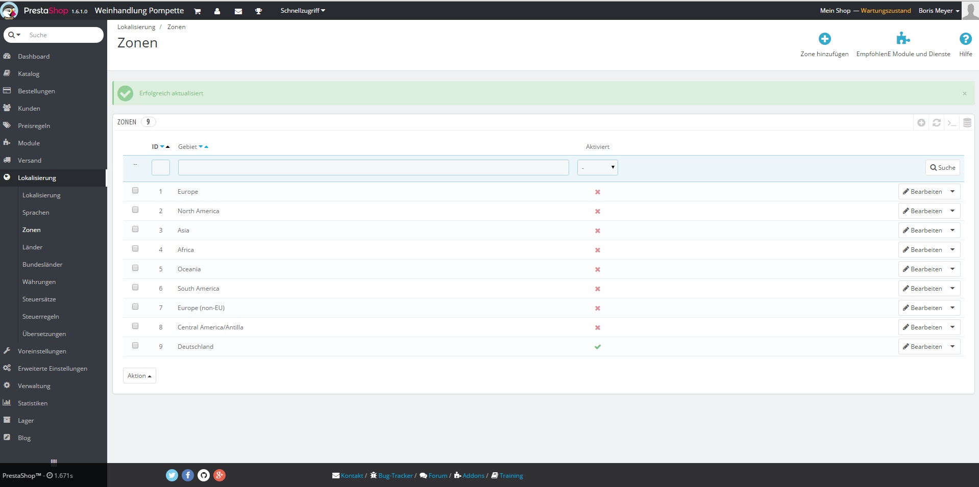
Task: Expand actions arrow for Deutschland row
Action: (x=953, y=347)
